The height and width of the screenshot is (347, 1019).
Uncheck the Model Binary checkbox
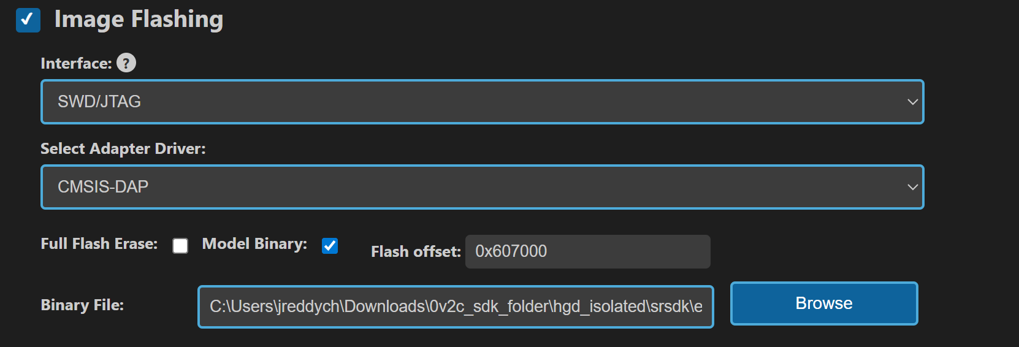330,246
